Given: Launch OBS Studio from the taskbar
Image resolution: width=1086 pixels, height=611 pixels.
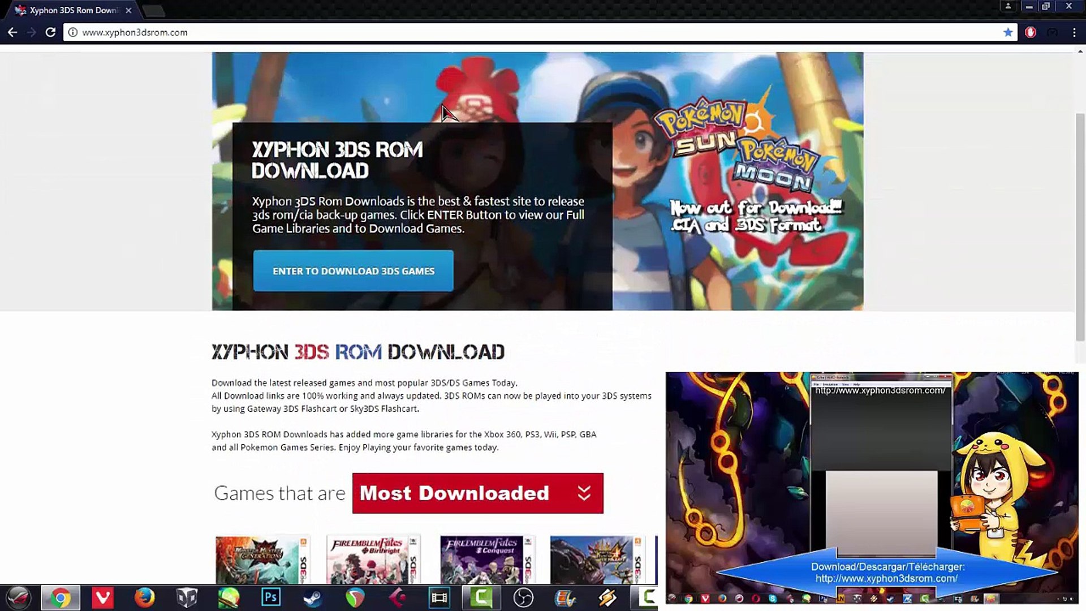Looking at the screenshot, I should (x=523, y=597).
